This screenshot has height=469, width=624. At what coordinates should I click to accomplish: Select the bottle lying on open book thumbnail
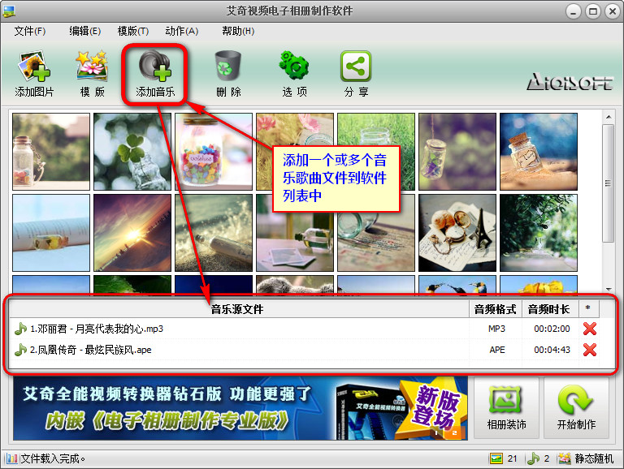51,233
